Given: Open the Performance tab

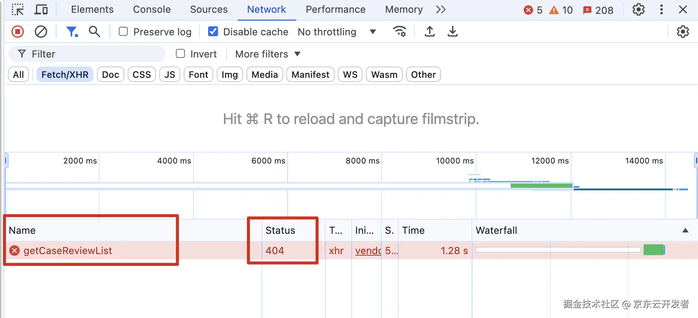Looking at the screenshot, I should [335, 9].
